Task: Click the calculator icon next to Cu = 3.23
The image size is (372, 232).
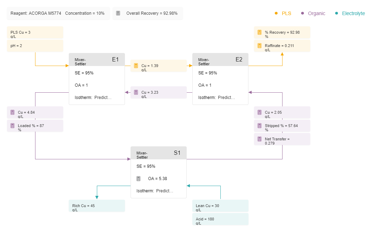Action: [x=136, y=92]
